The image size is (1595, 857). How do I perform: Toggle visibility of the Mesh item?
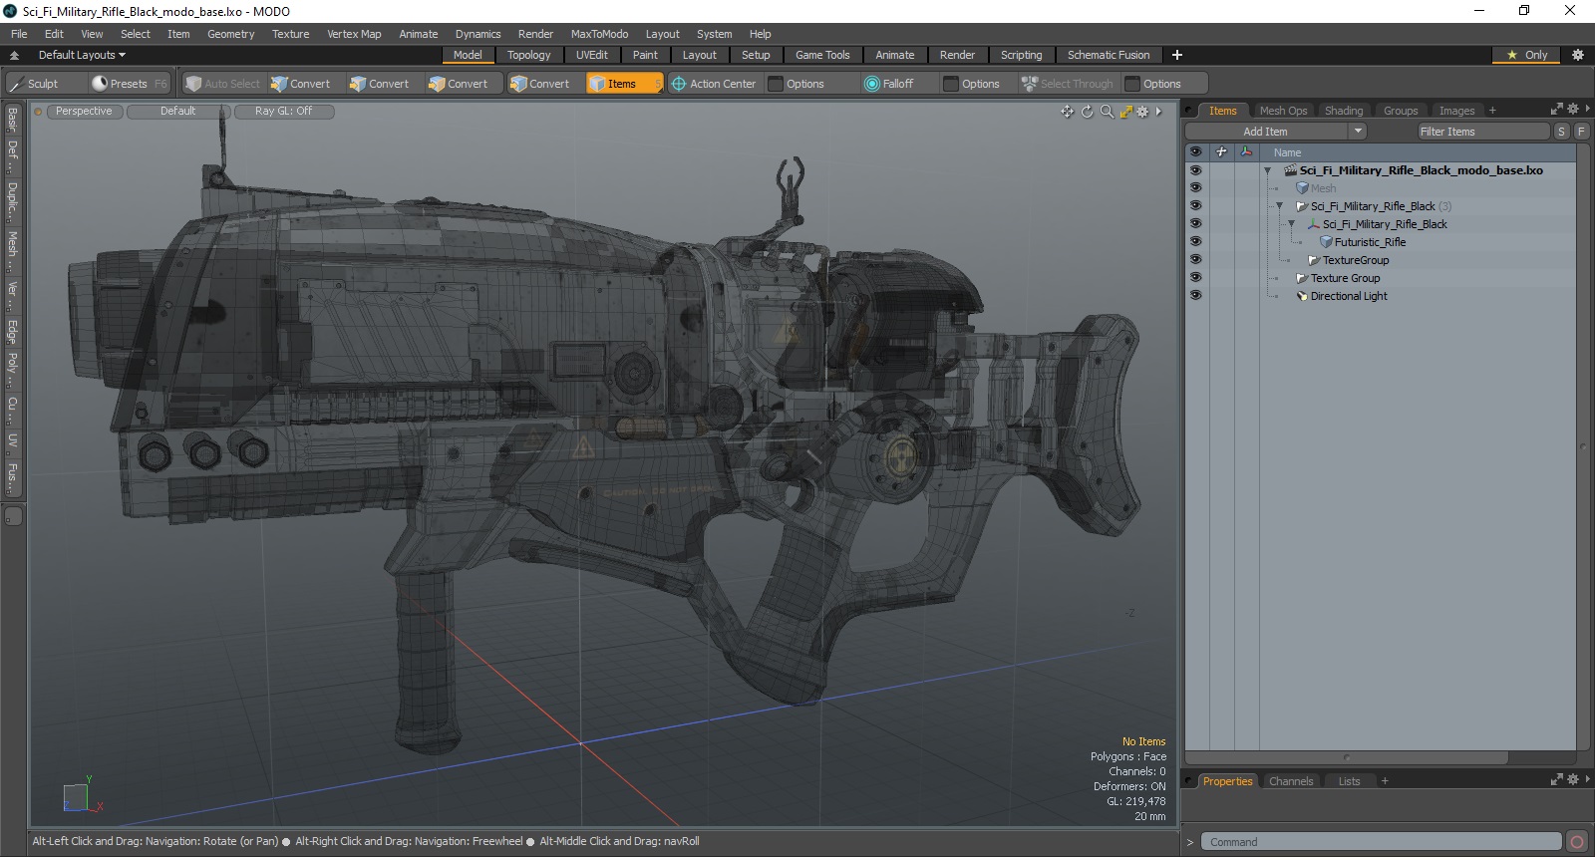pyautogui.click(x=1195, y=188)
